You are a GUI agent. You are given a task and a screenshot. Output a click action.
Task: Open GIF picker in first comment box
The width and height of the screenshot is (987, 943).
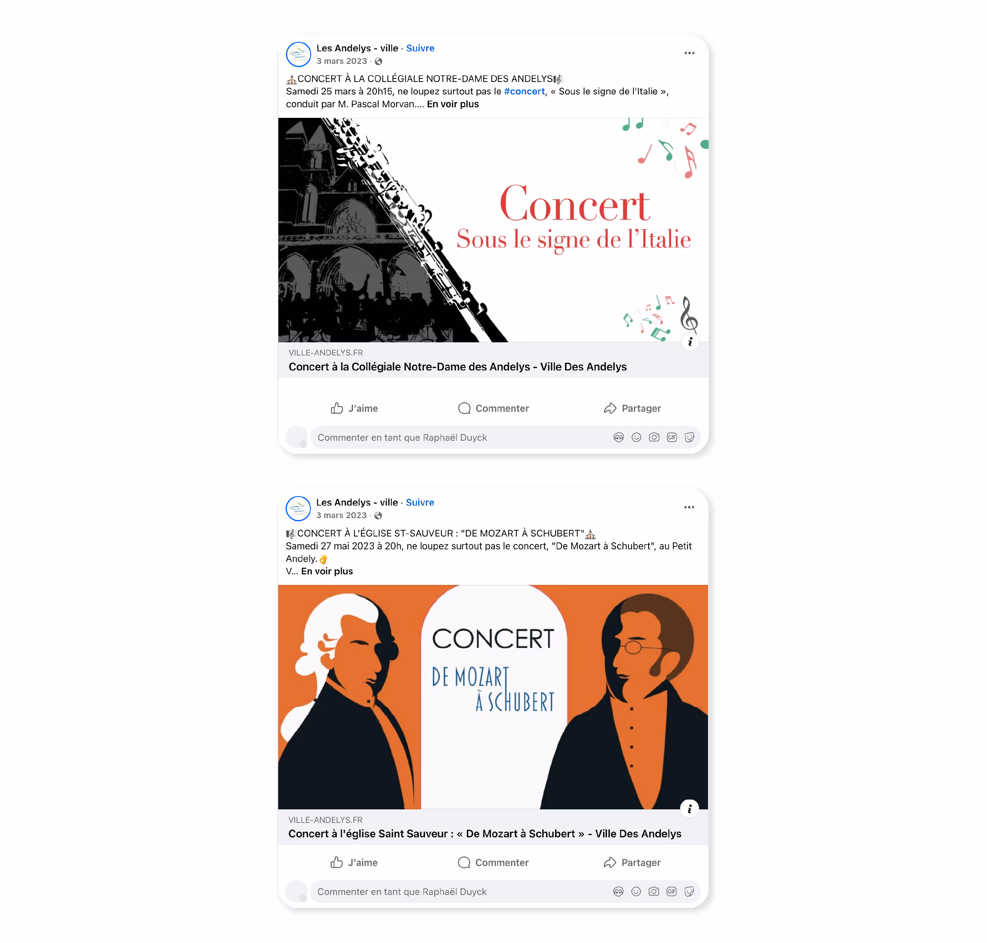(672, 437)
